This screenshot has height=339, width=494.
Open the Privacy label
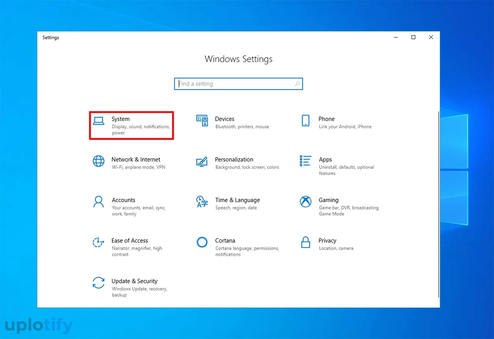[327, 240]
